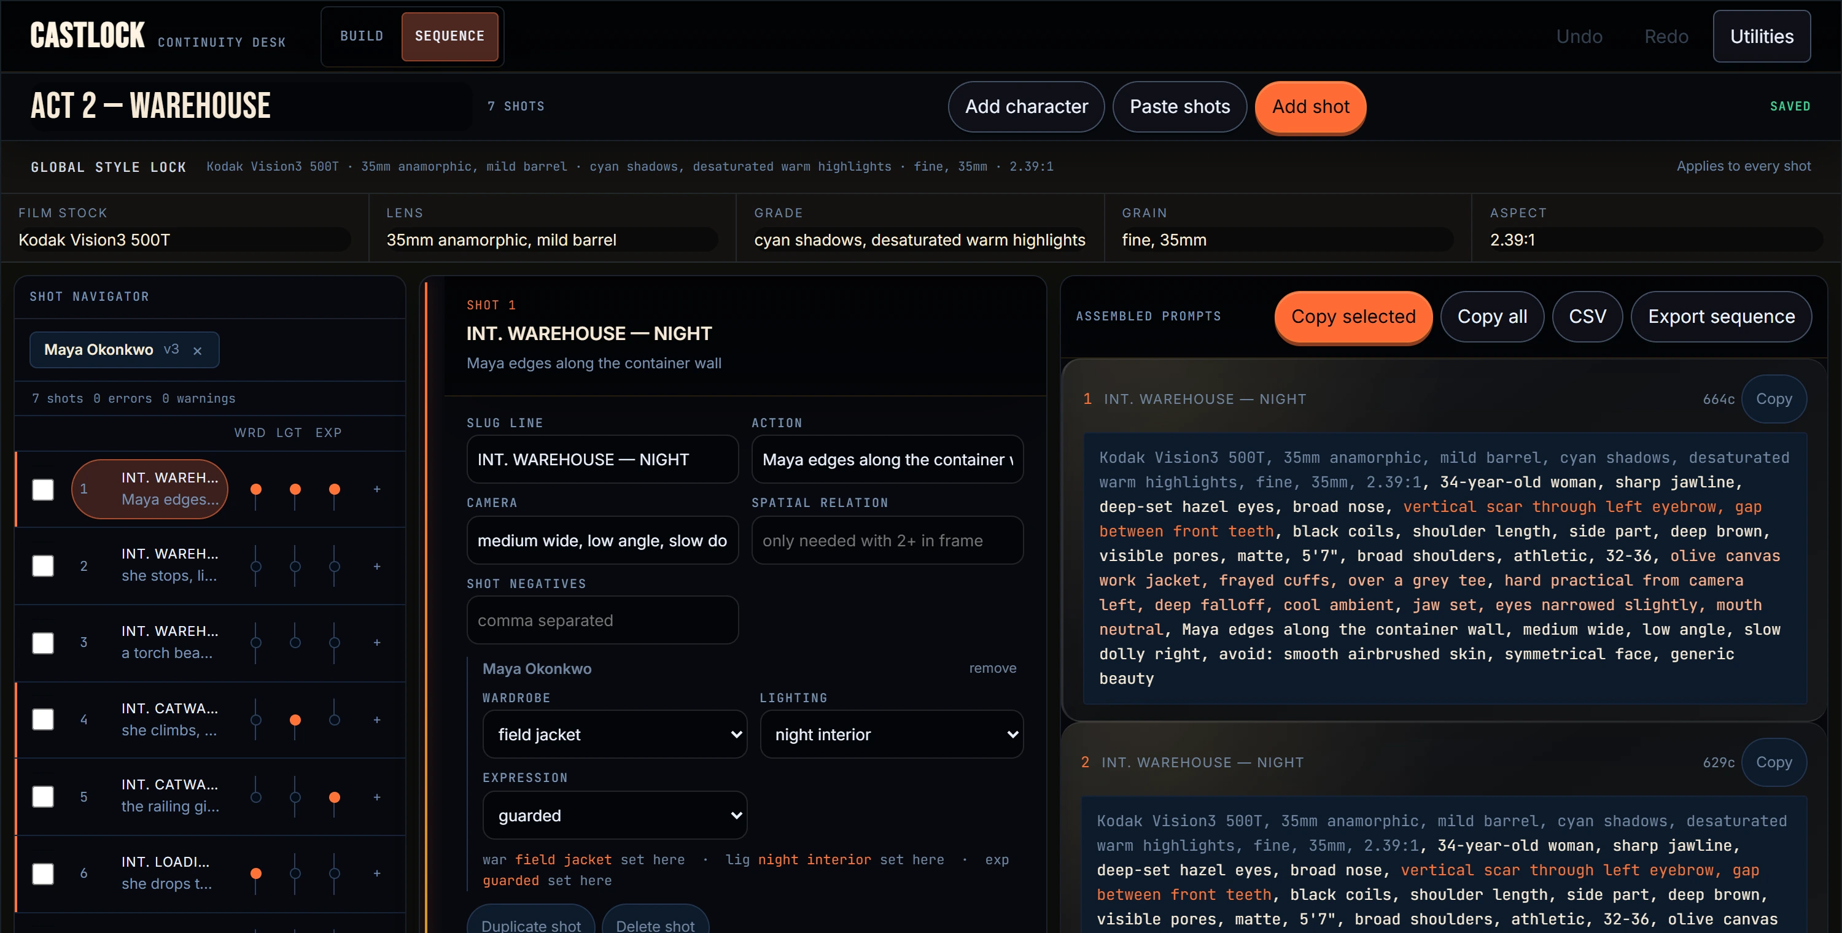Click the plus icon on shot 2 row

click(x=377, y=566)
